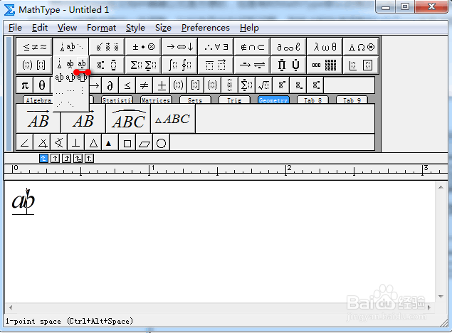Open the summation templates palette
Image resolution: width=452 pixels, height=333 pixels.
coord(143,65)
